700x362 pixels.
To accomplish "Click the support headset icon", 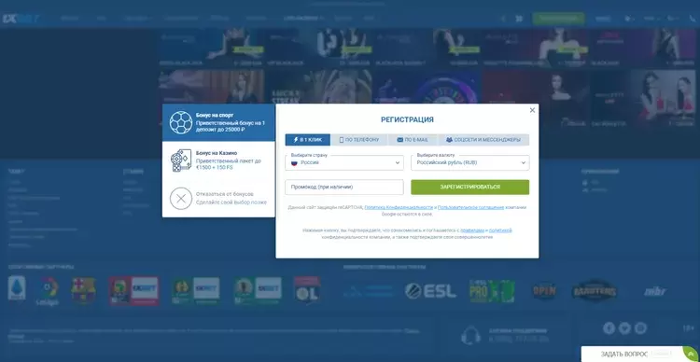I will [470, 335].
